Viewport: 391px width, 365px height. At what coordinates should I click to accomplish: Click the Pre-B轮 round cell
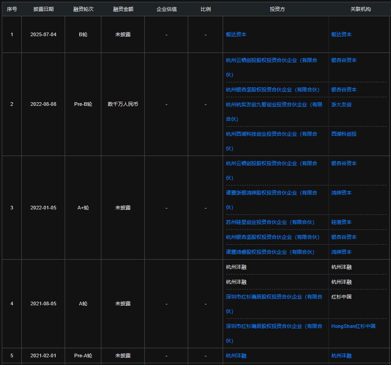point(83,104)
